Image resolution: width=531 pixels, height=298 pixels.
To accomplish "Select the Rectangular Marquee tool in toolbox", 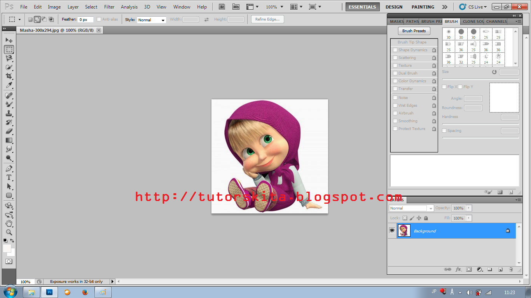I will click(9, 49).
